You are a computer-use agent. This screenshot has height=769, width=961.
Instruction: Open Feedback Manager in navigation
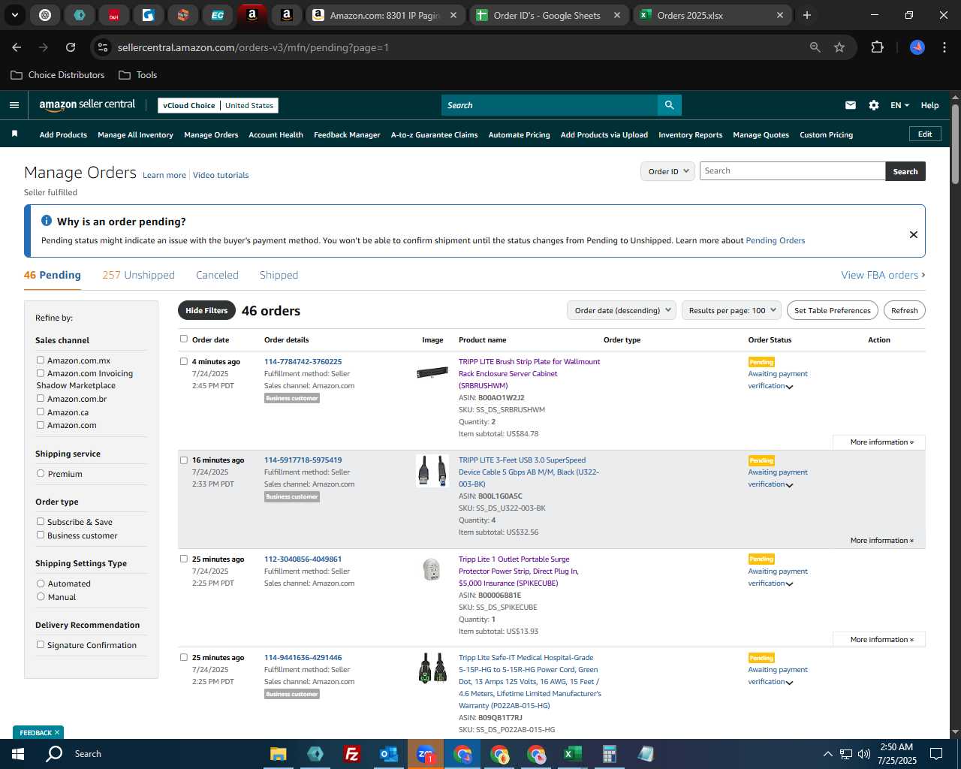(347, 135)
